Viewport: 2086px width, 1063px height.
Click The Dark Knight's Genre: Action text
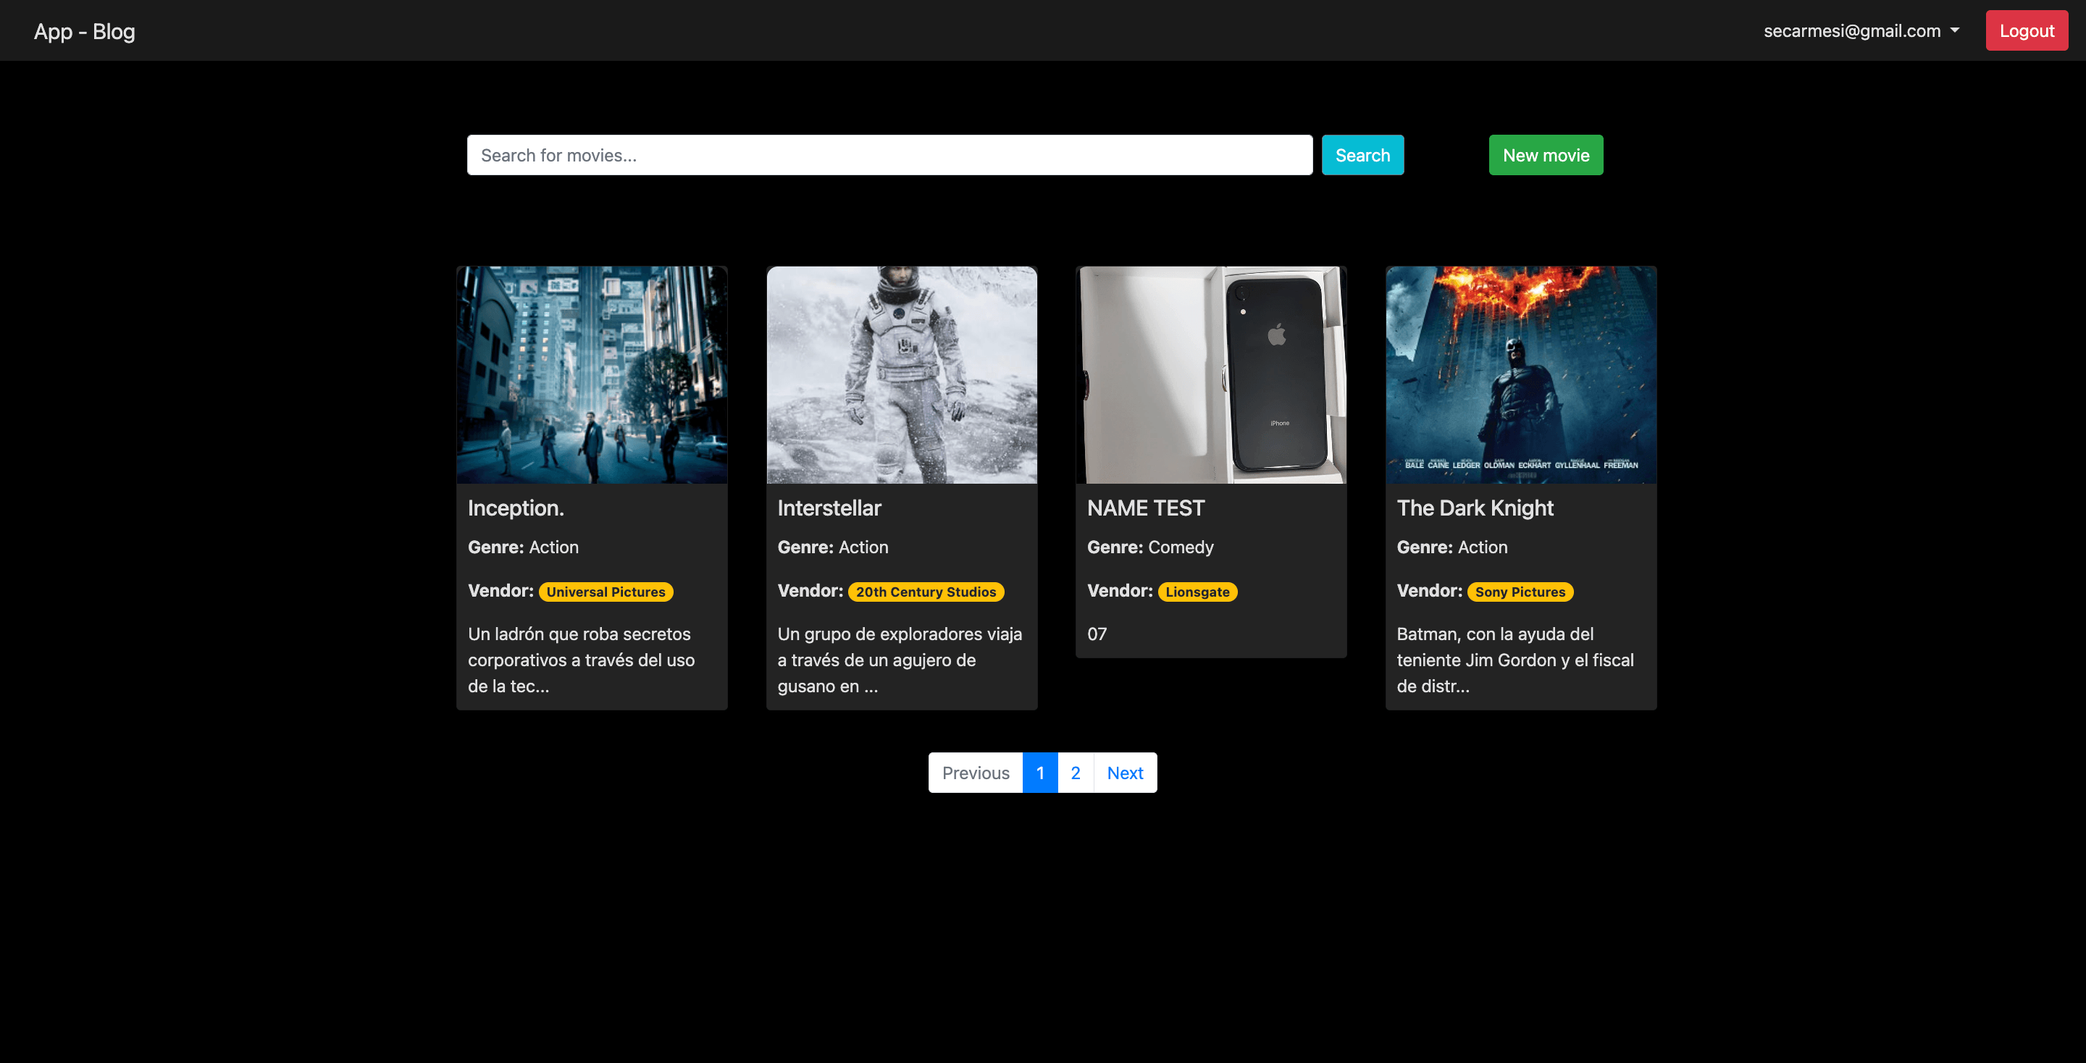(1452, 547)
